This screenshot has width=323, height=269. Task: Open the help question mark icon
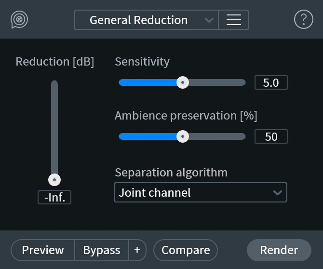[x=303, y=20]
